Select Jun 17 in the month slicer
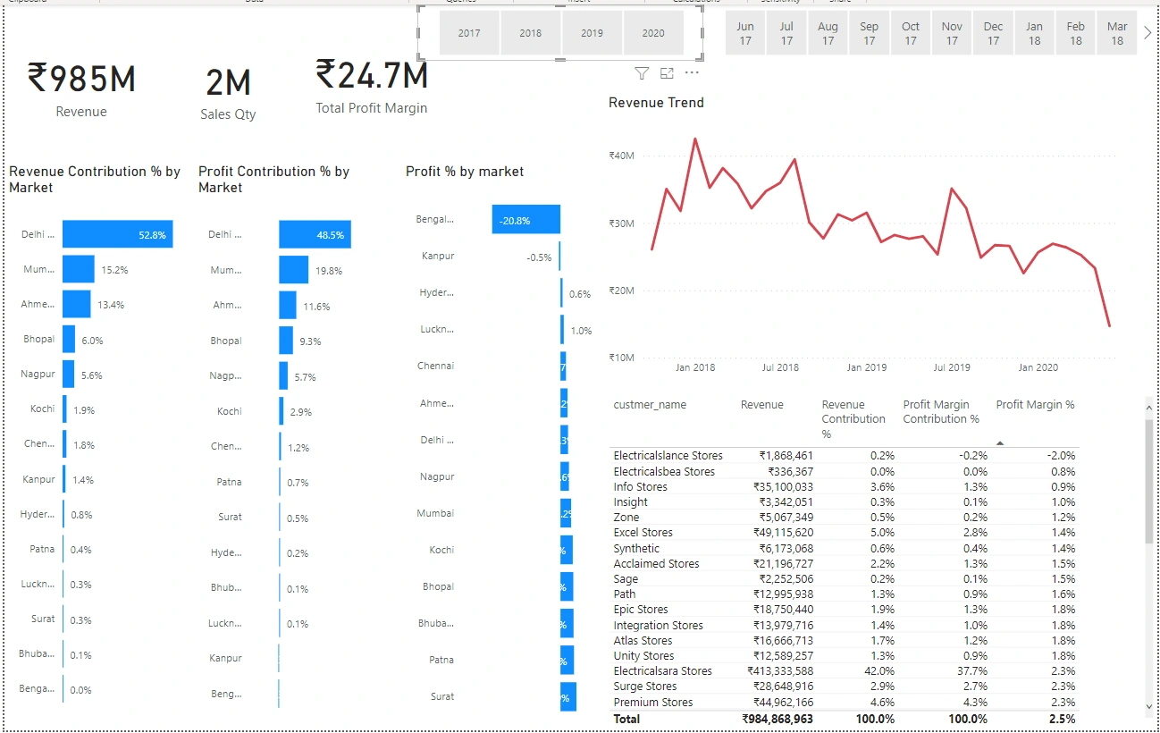This screenshot has width=1160, height=733. tap(745, 33)
